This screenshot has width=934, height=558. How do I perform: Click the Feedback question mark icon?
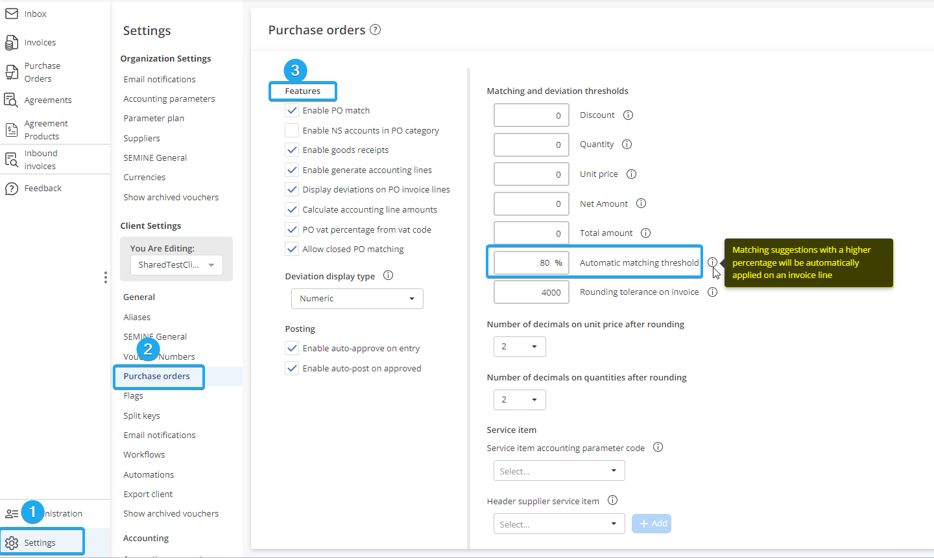(x=12, y=189)
